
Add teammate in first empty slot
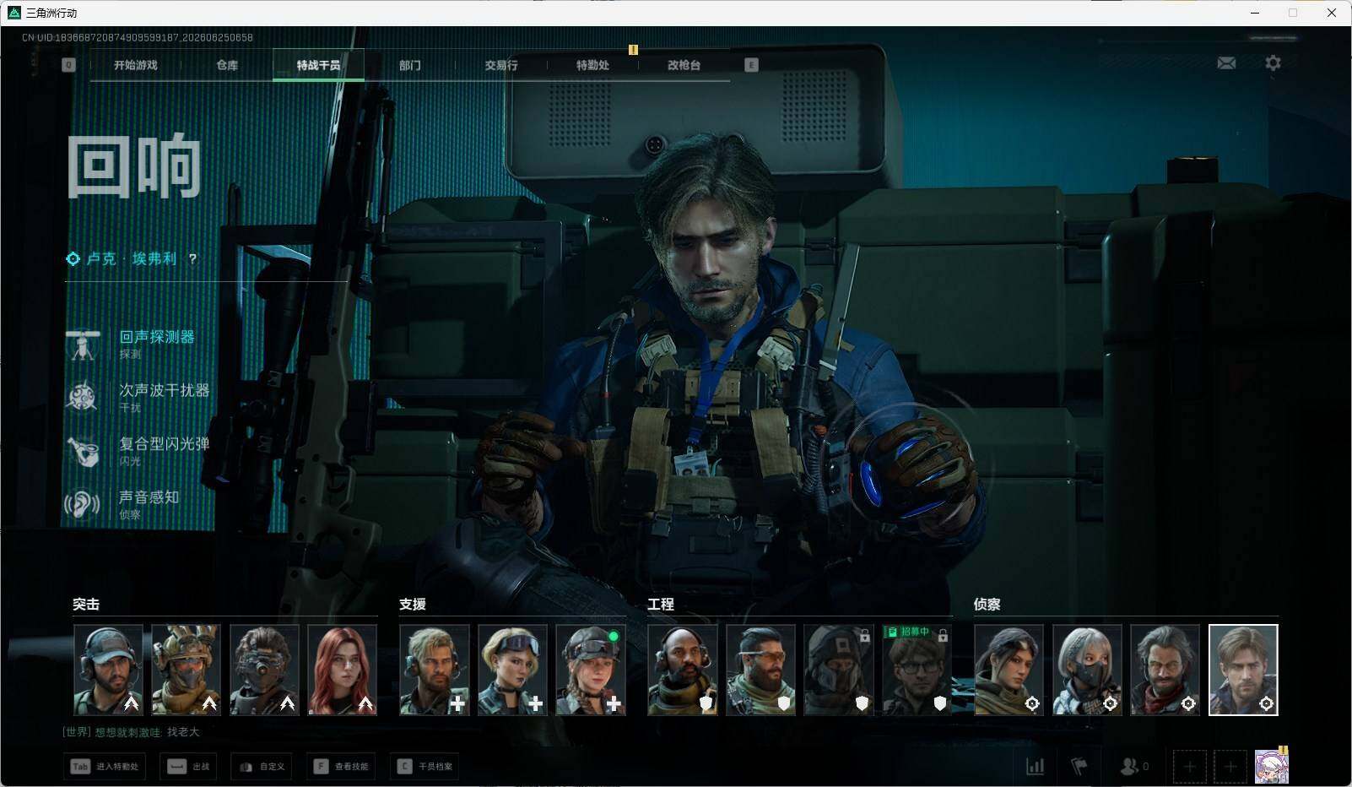point(1189,767)
